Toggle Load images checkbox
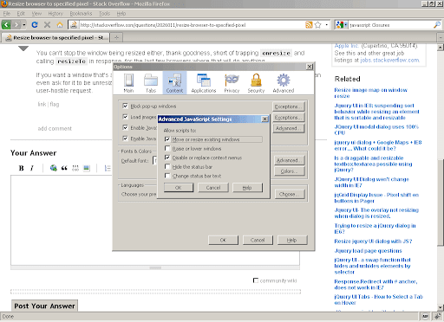This screenshot has height=322, width=444. (125, 117)
